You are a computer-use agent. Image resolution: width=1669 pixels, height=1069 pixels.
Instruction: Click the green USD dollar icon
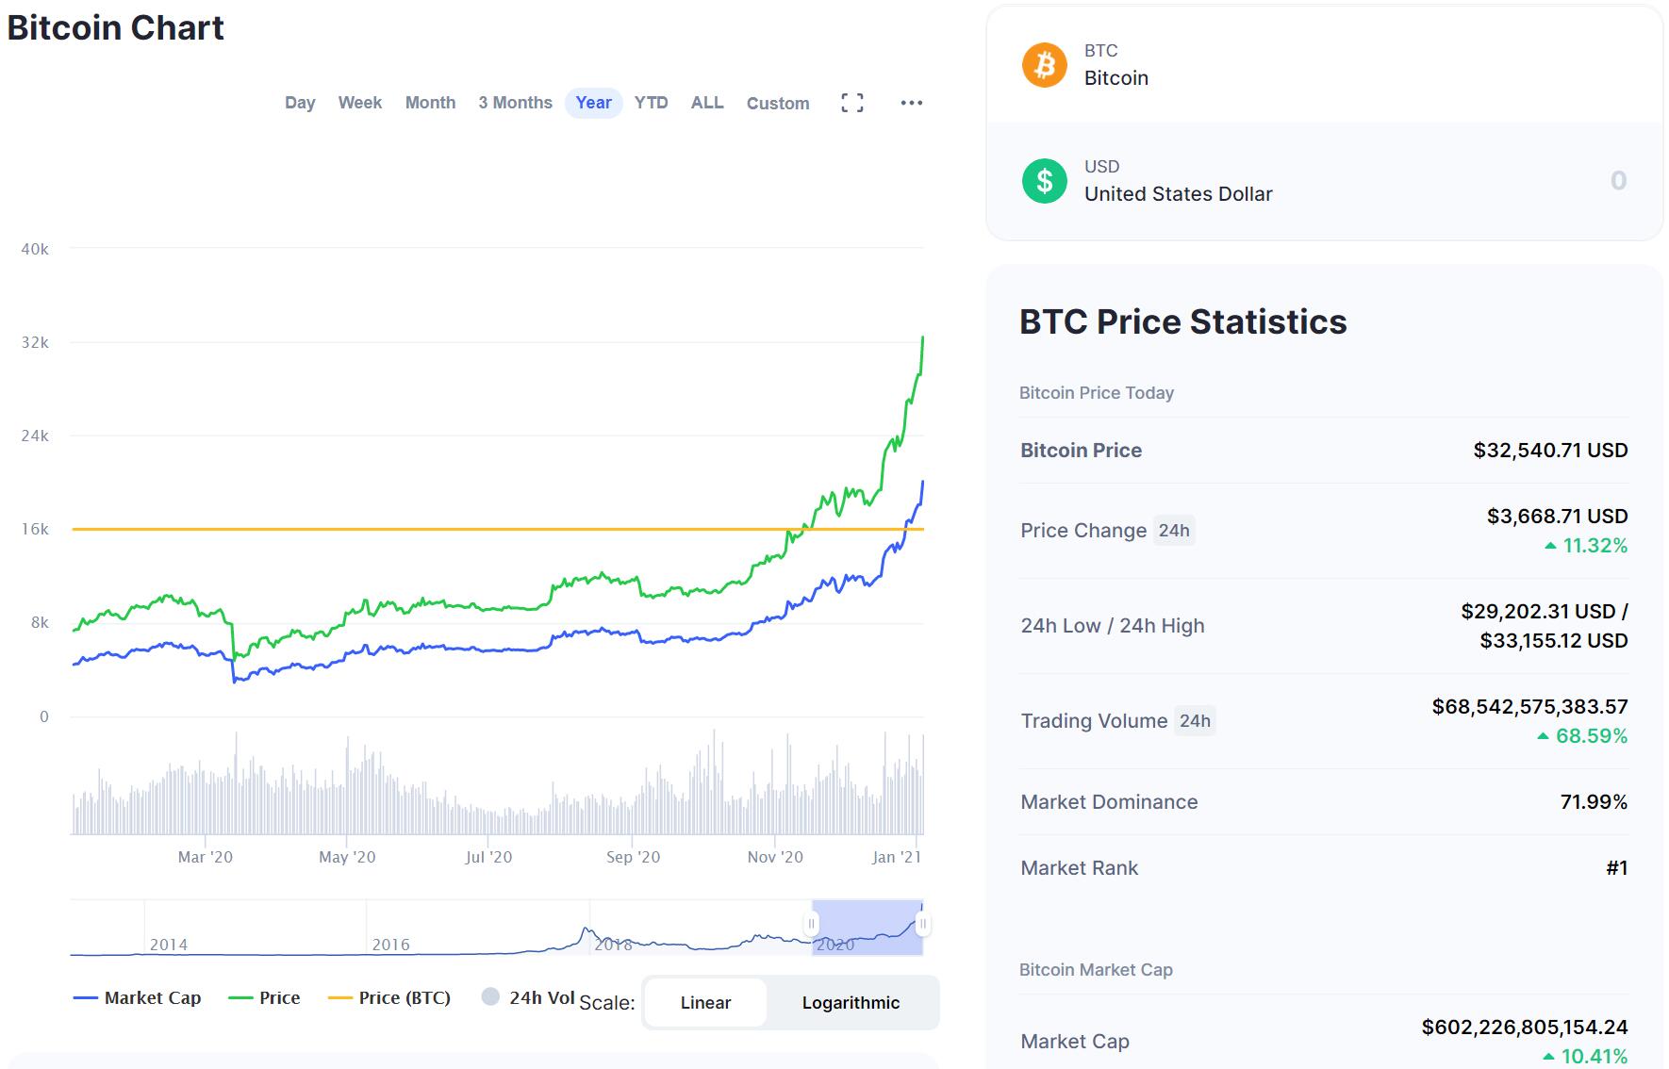pyautogui.click(x=1045, y=181)
